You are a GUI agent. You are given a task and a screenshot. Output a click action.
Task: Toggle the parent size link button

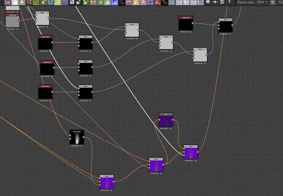point(273,2)
